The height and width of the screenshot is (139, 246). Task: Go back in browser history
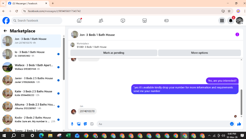click(x=4, y=11)
